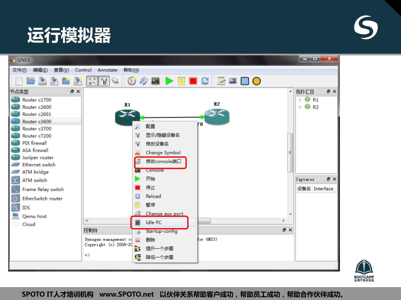Open the 帮助(H) menu

point(131,70)
